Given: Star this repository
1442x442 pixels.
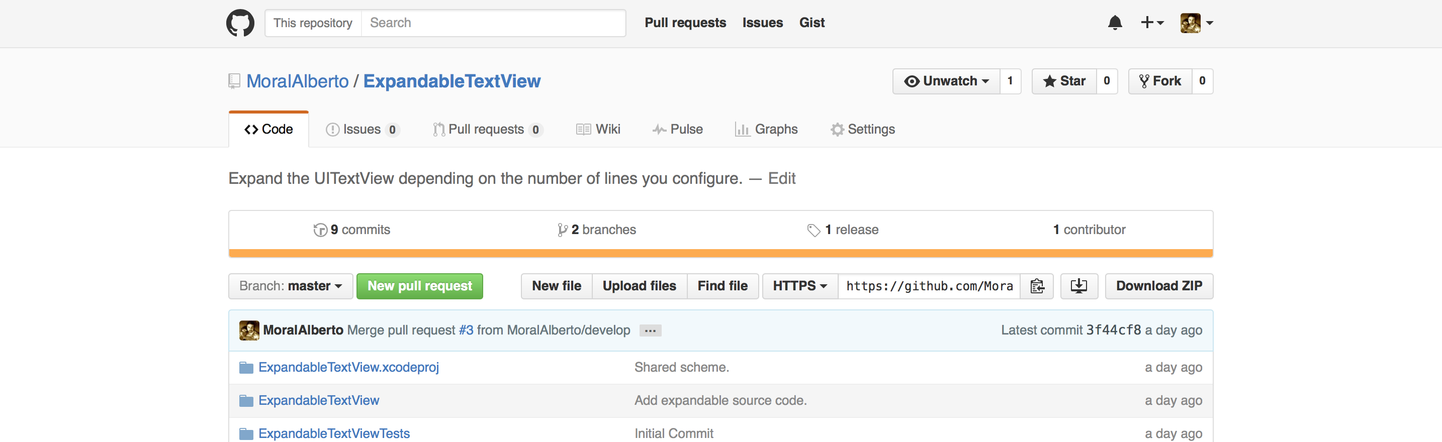Looking at the screenshot, I should pyautogui.click(x=1064, y=82).
